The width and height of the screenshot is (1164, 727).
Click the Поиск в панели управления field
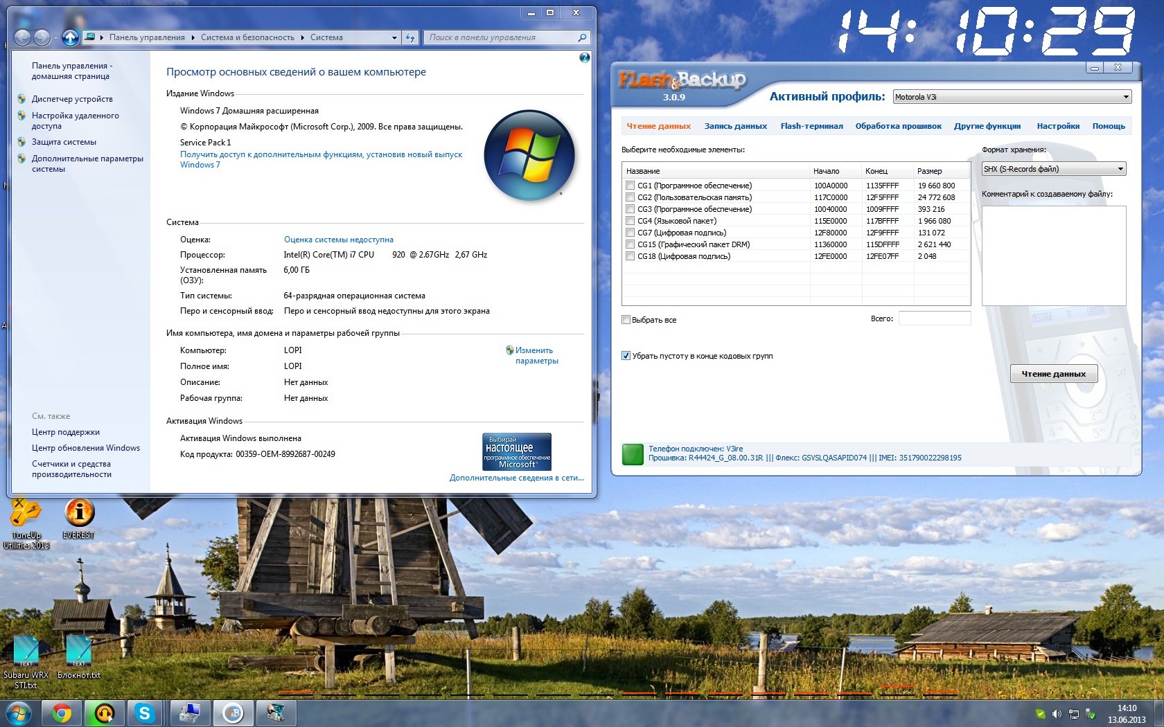point(506,37)
